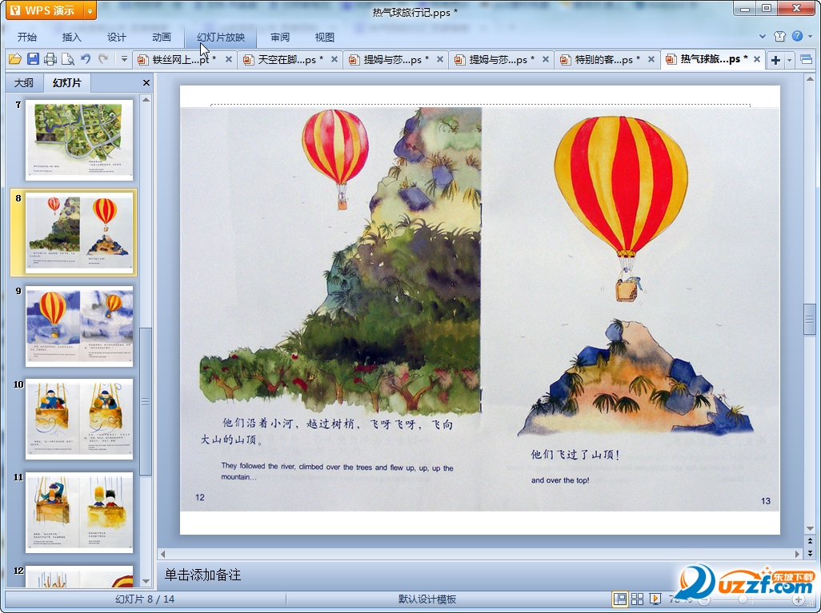The image size is (821, 613).
Task: Create a new document tab with plus
Action: click(x=776, y=60)
